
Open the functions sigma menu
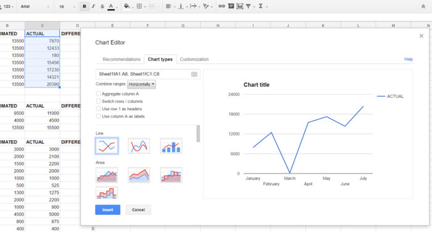click(260, 6)
